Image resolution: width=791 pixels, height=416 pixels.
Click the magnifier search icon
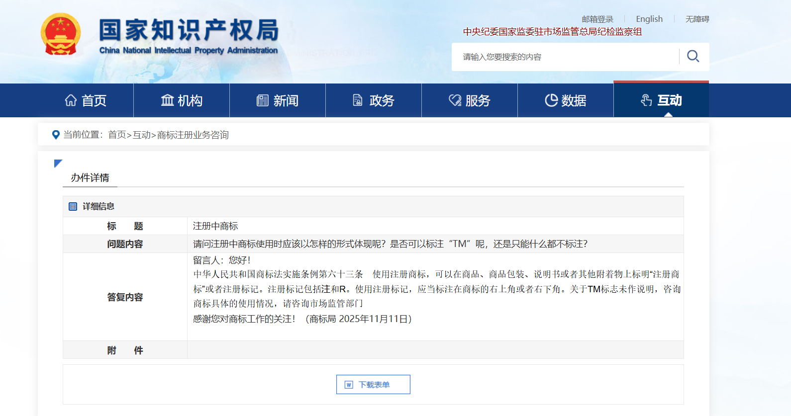[x=693, y=56]
